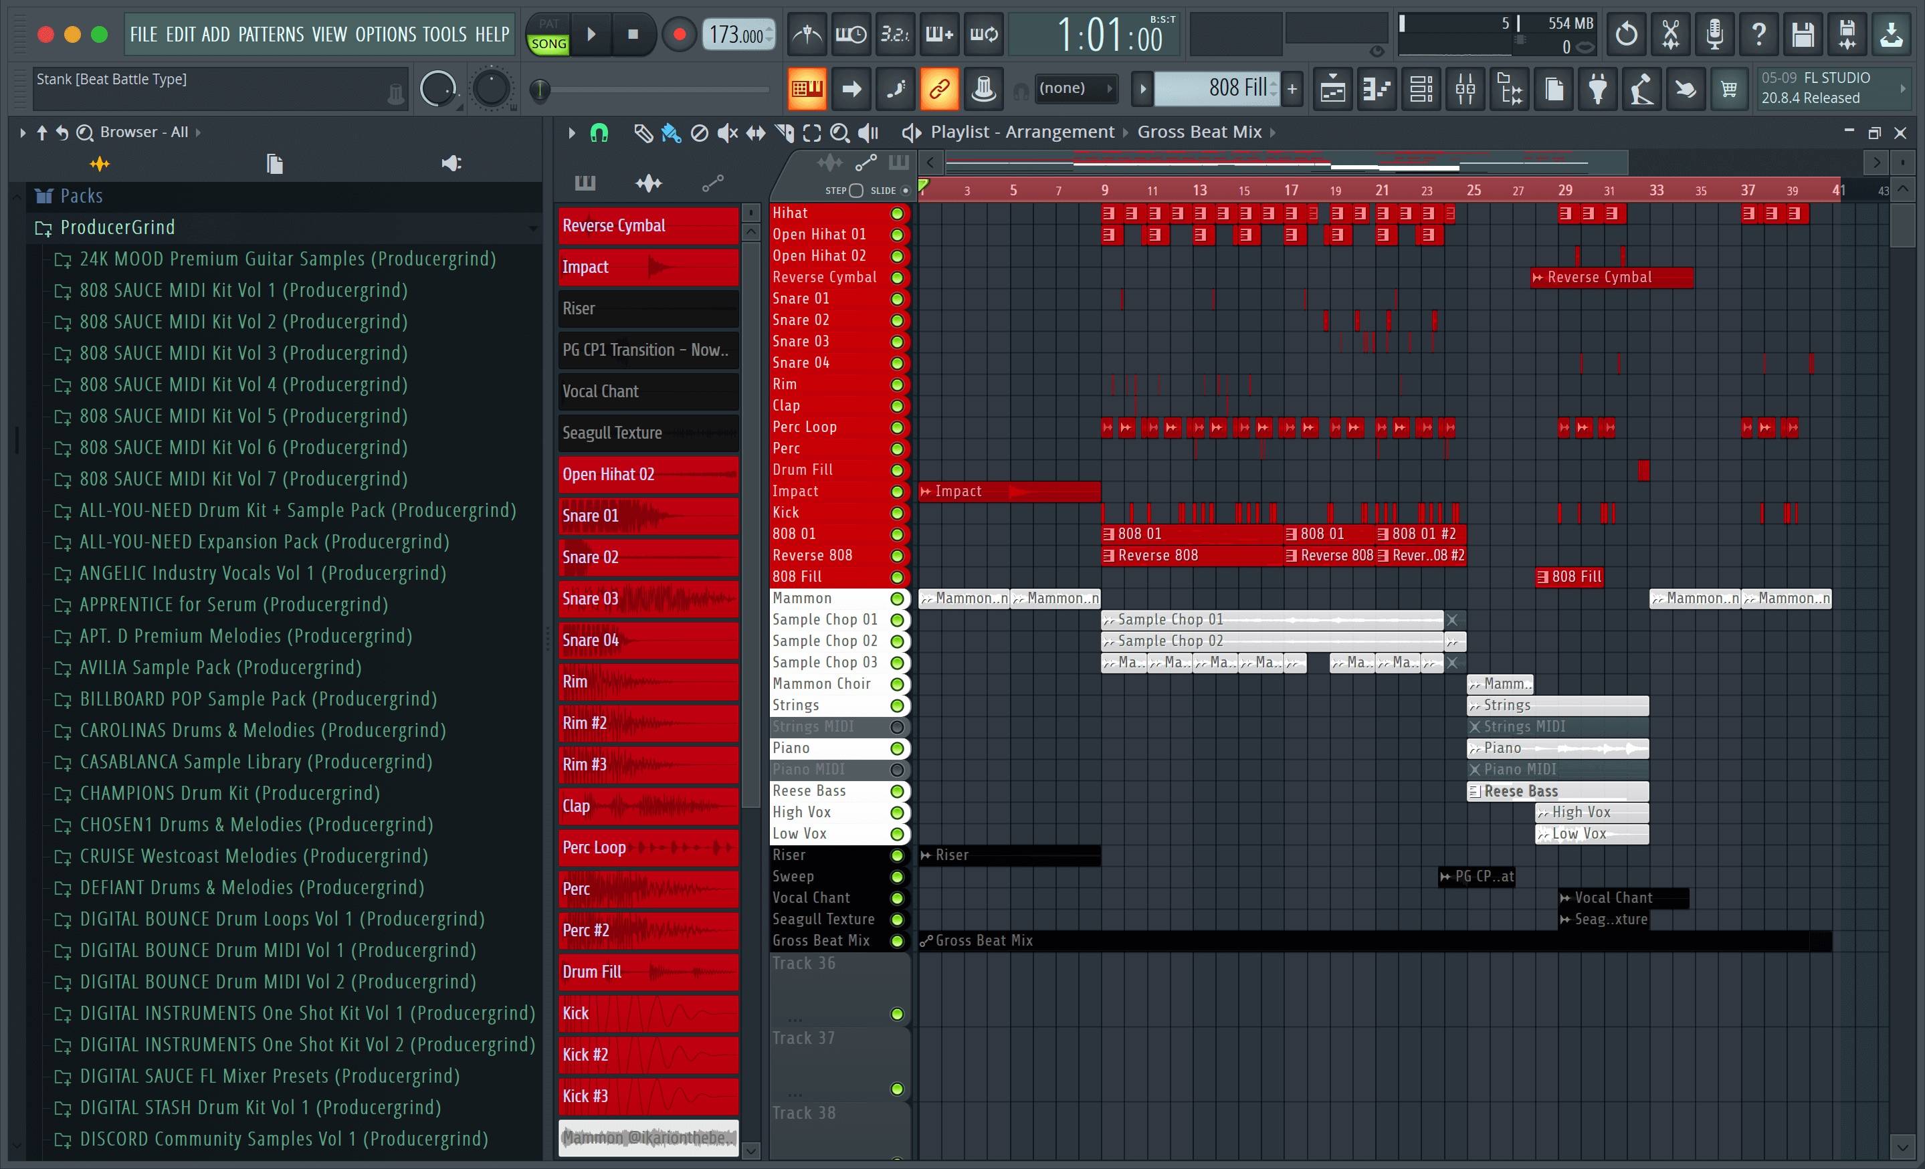Open the Mixer view icon
This screenshot has height=1169, width=1925.
coord(1465,89)
